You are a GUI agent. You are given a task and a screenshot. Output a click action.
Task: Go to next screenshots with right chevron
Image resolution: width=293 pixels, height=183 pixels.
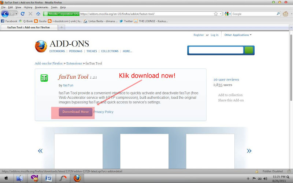[249, 151]
